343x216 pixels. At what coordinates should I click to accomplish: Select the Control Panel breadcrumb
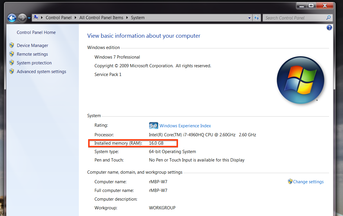coord(58,17)
